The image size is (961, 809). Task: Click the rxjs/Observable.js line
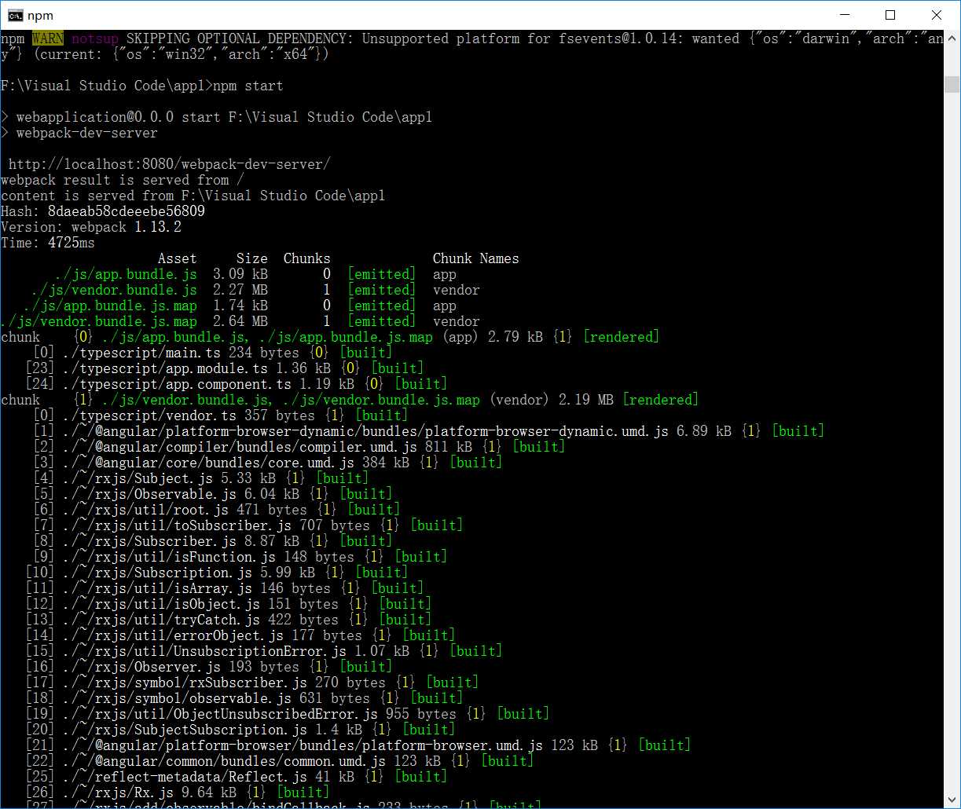(212, 494)
